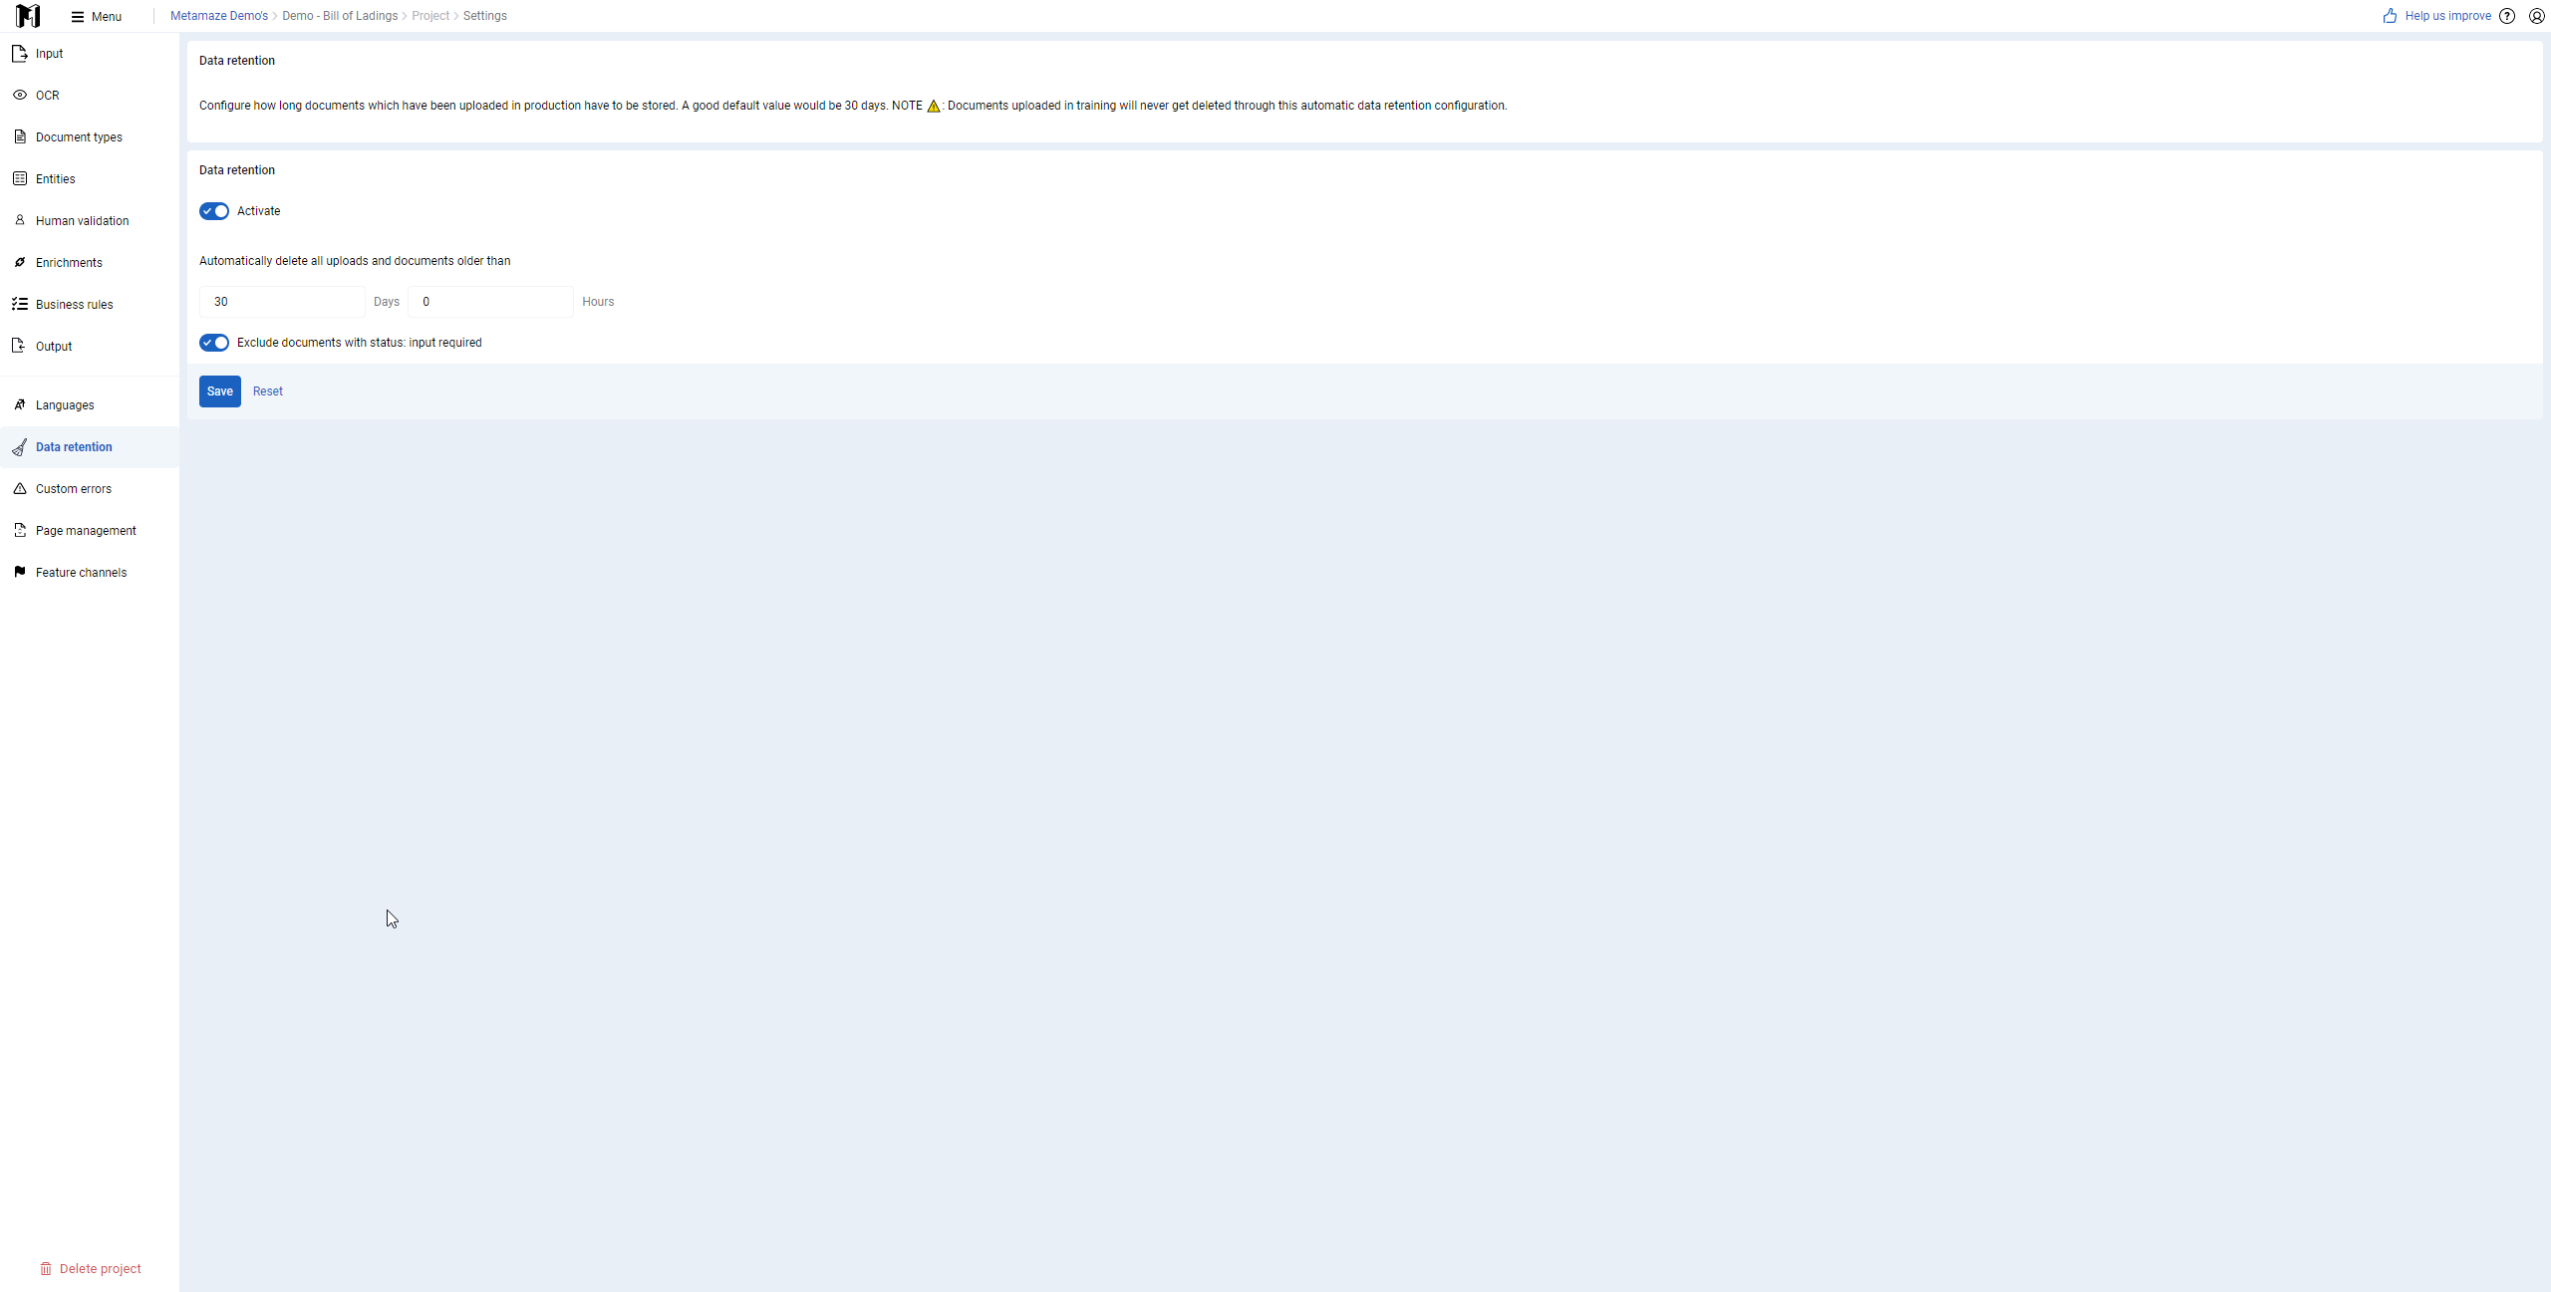Click the help question mark icon
The height and width of the screenshot is (1292, 2551).
point(2507,16)
